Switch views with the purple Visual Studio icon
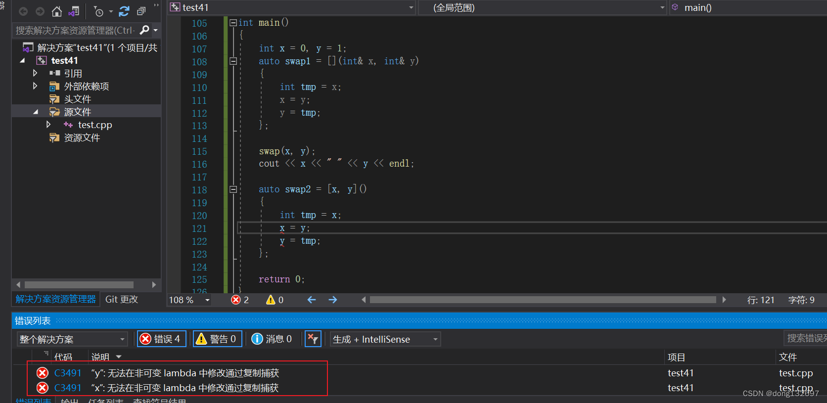Viewport: 827px width, 403px height. pos(74,11)
